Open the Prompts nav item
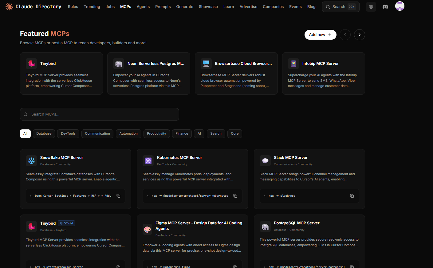Screen dimensions: 433x268 (163, 7)
